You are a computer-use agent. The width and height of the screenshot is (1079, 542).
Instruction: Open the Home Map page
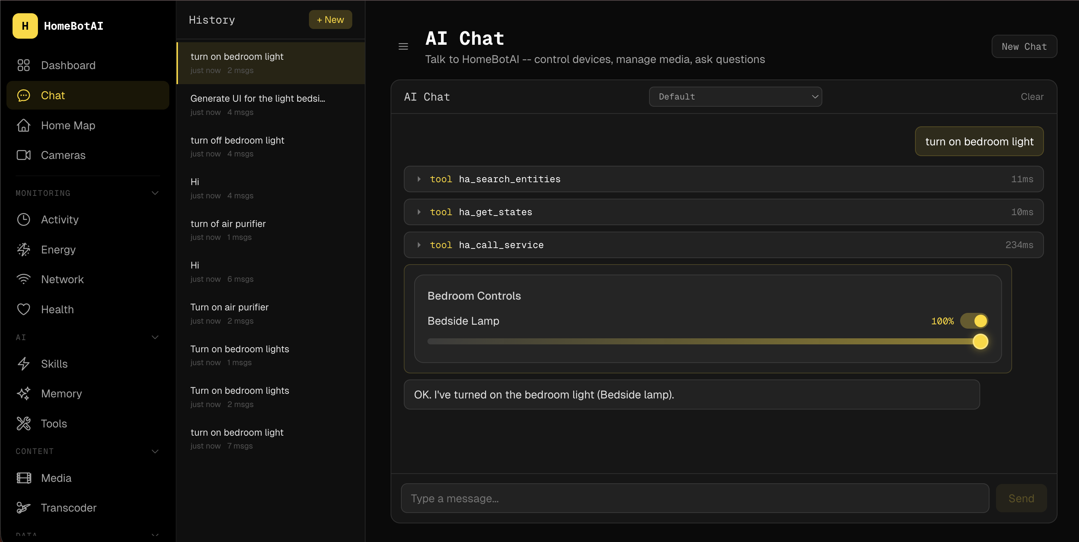[68, 126]
